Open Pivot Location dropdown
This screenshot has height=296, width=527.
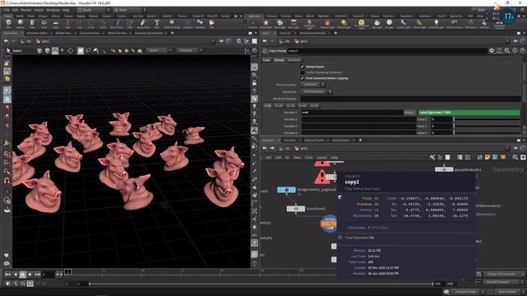pos(313,85)
